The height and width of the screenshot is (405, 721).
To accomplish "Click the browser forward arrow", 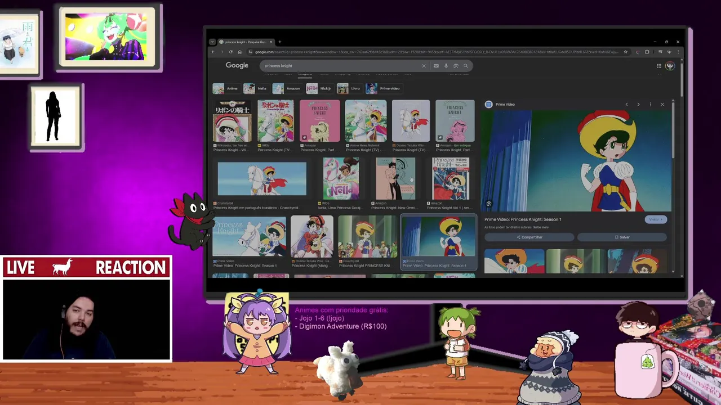I will [x=221, y=52].
